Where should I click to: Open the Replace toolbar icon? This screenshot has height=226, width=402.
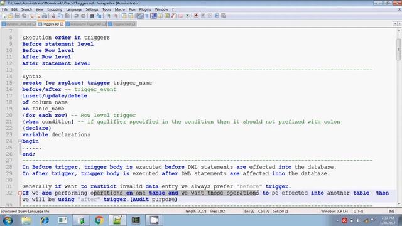[x=99, y=16]
